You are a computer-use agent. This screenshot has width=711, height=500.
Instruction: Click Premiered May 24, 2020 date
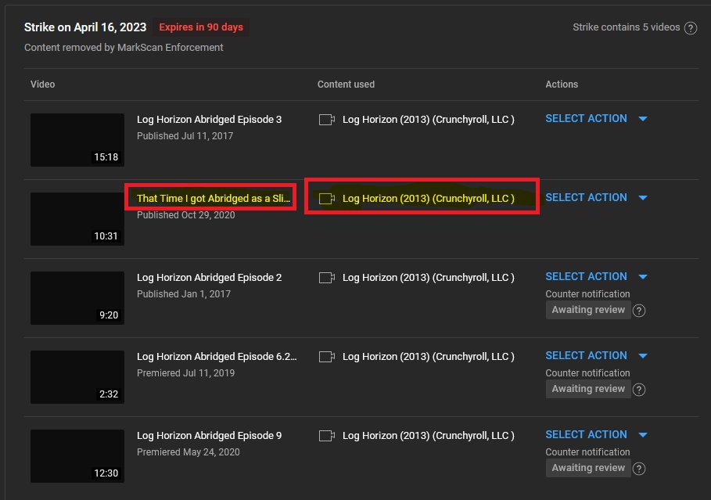coord(189,452)
